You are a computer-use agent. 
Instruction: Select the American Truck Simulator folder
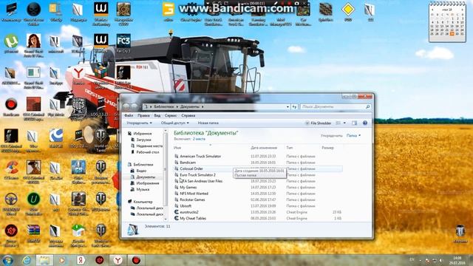(x=200, y=156)
